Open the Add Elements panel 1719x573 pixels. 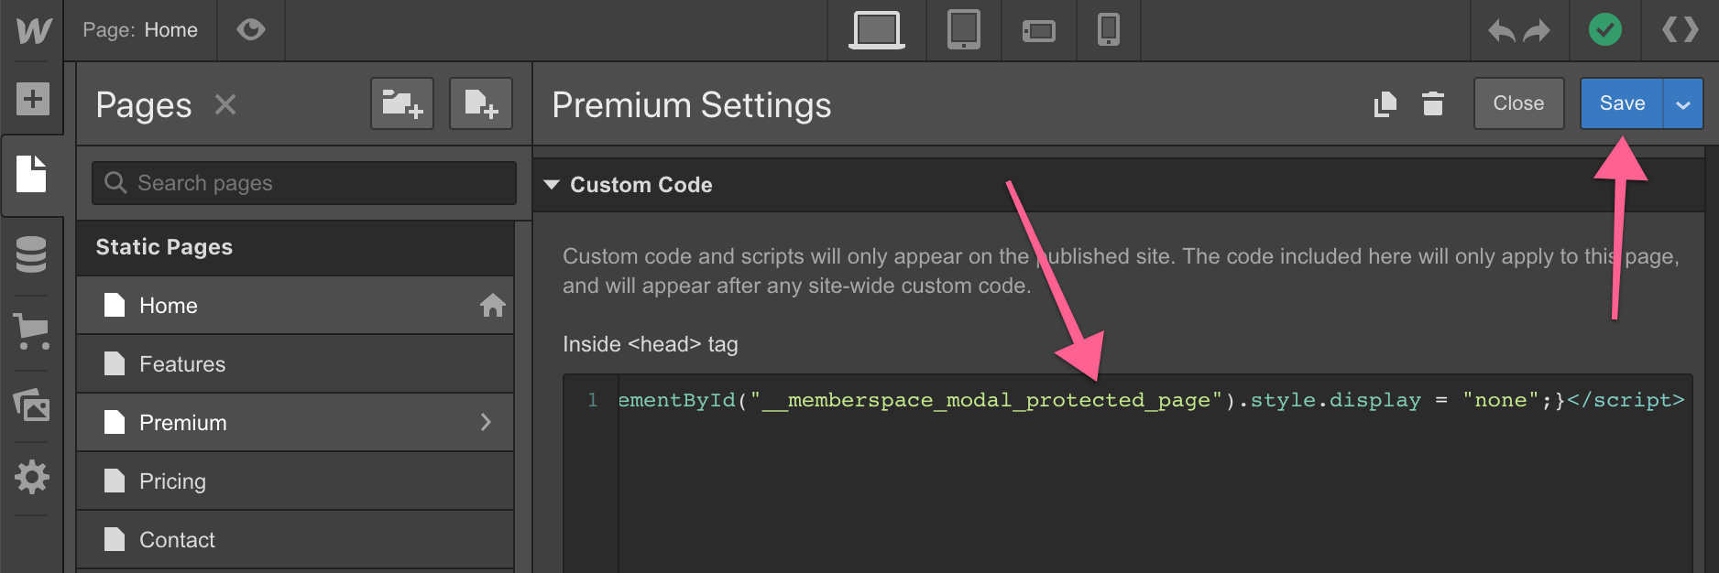32,99
